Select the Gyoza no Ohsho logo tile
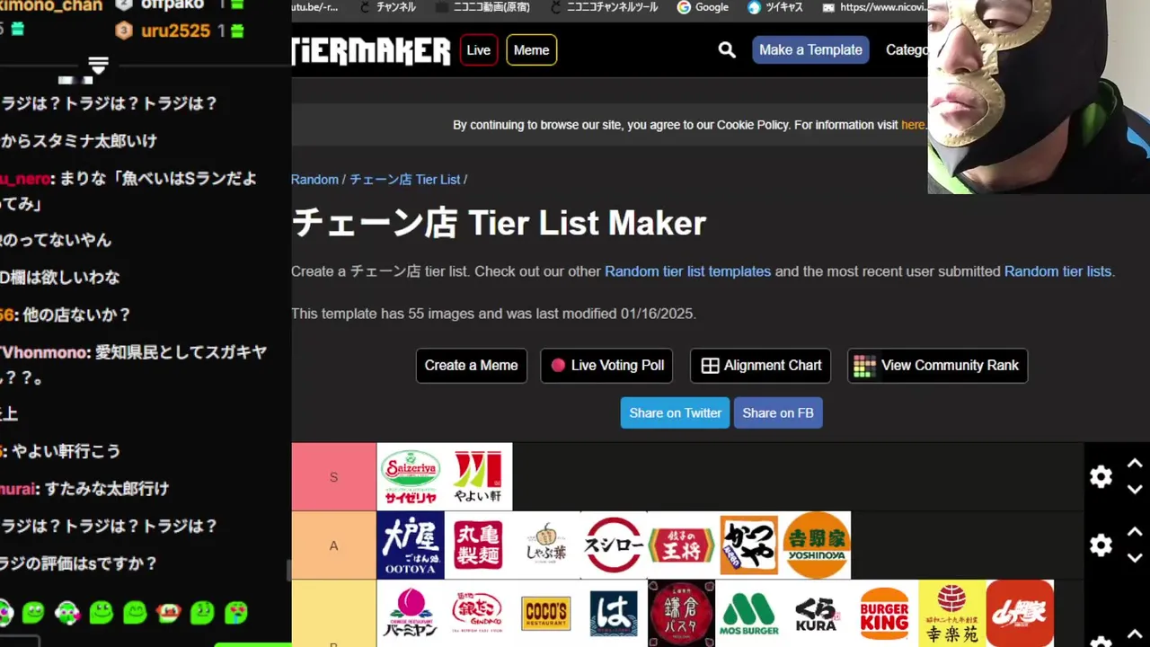Screen dimensions: 1150x647 (681, 545)
